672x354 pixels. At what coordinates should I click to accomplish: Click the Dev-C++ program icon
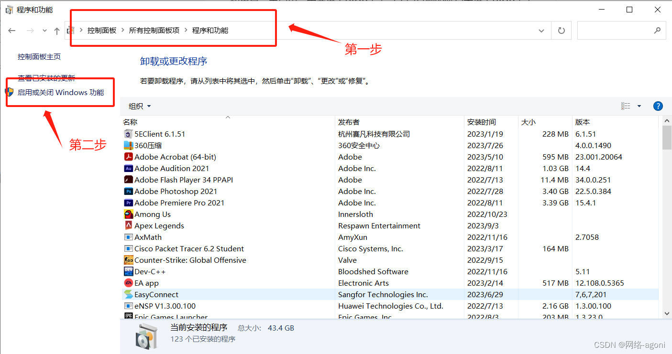click(x=128, y=271)
